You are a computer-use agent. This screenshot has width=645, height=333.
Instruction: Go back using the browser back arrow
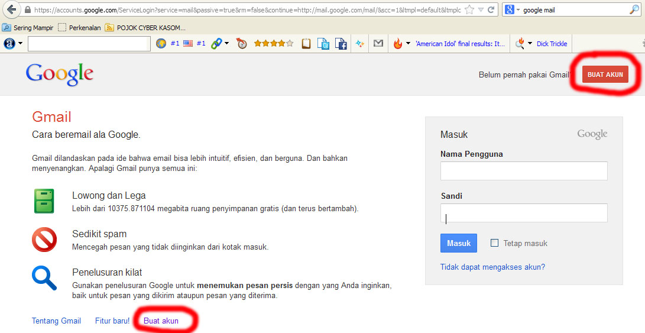point(11,9)
